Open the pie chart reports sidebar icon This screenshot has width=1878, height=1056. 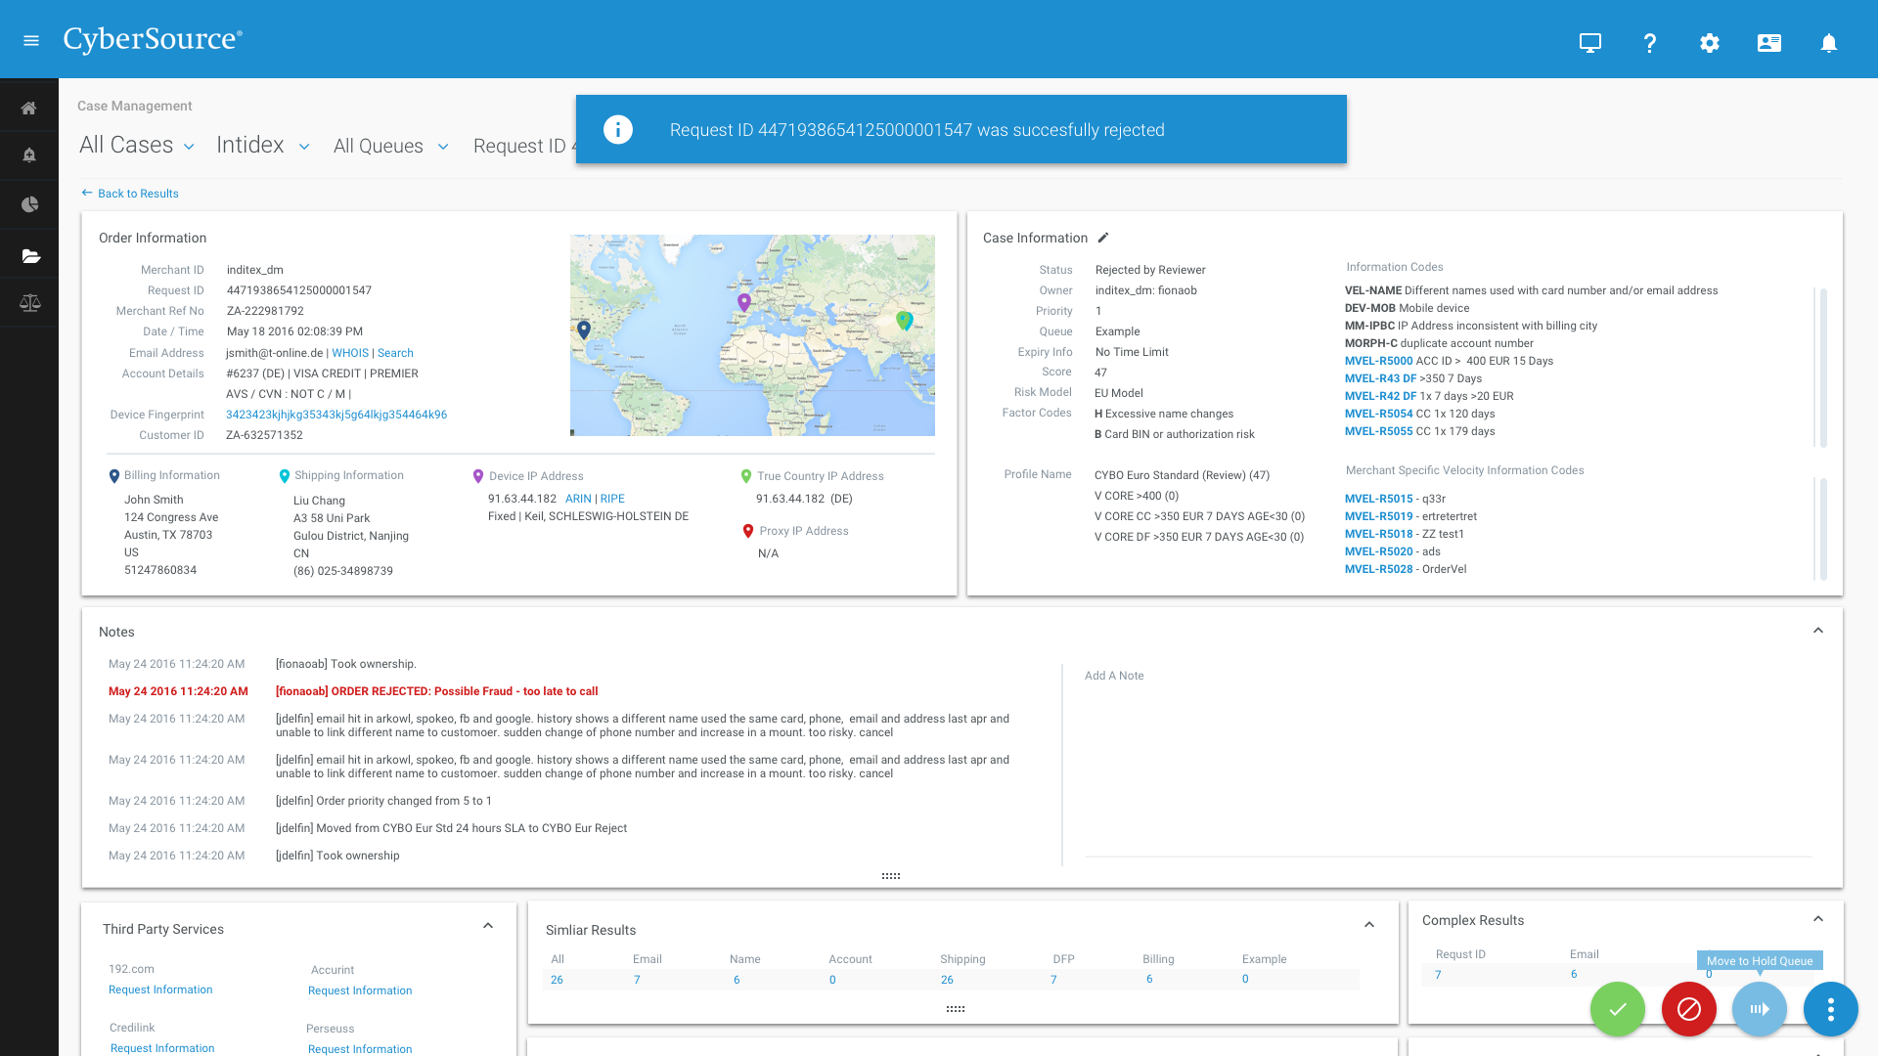pos(29,204)
